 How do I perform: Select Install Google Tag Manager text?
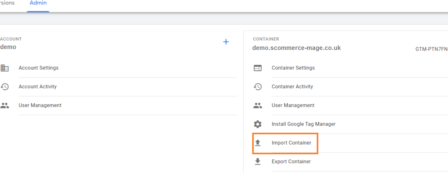(x=303, y=124)
